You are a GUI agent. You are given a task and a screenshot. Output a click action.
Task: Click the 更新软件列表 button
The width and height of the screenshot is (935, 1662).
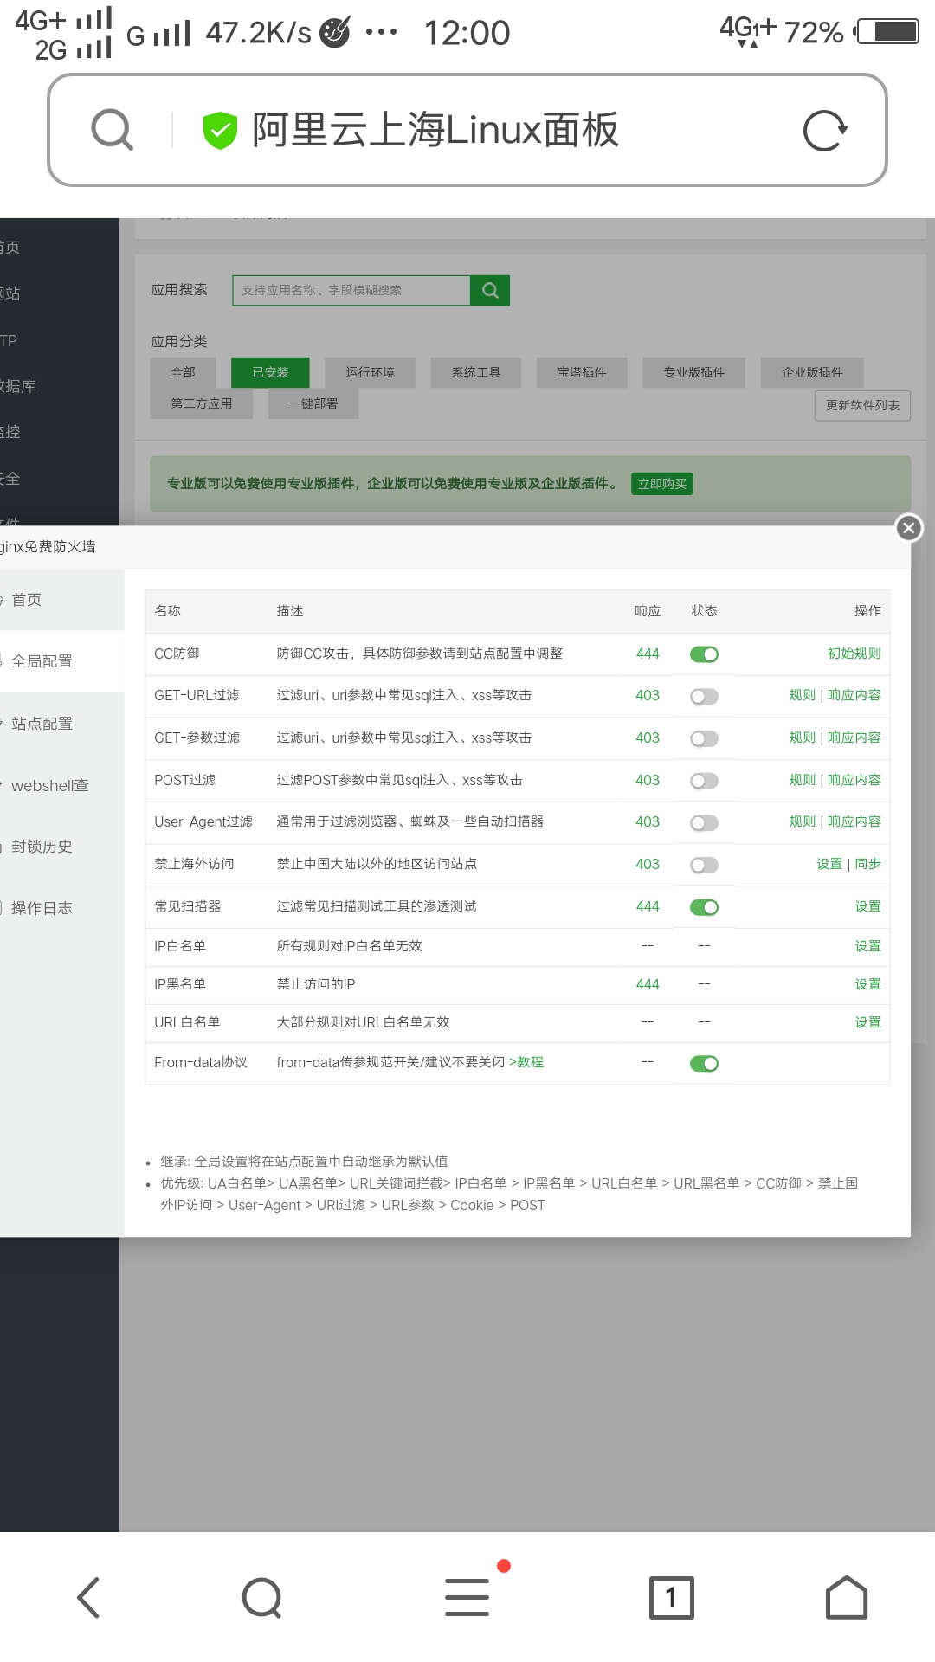862,405
